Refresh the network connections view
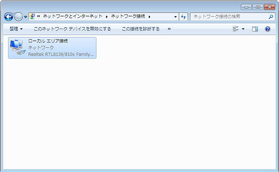The height and width of the screenshot is (172, 279). [183, 17]
